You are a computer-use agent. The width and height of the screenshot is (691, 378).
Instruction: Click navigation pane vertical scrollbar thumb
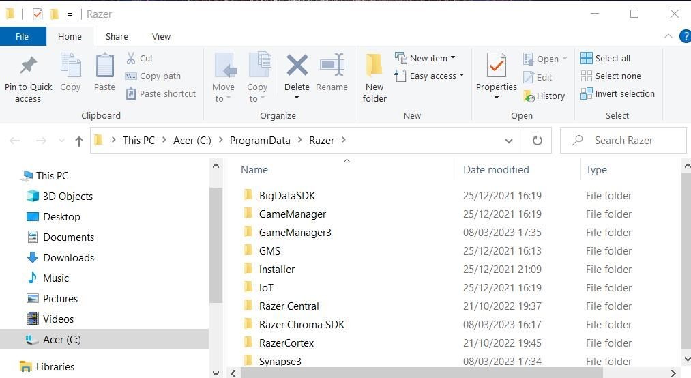[216, 245]
